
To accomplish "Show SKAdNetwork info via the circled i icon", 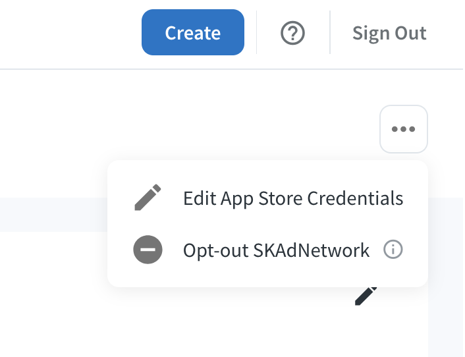I will point(393,250).
